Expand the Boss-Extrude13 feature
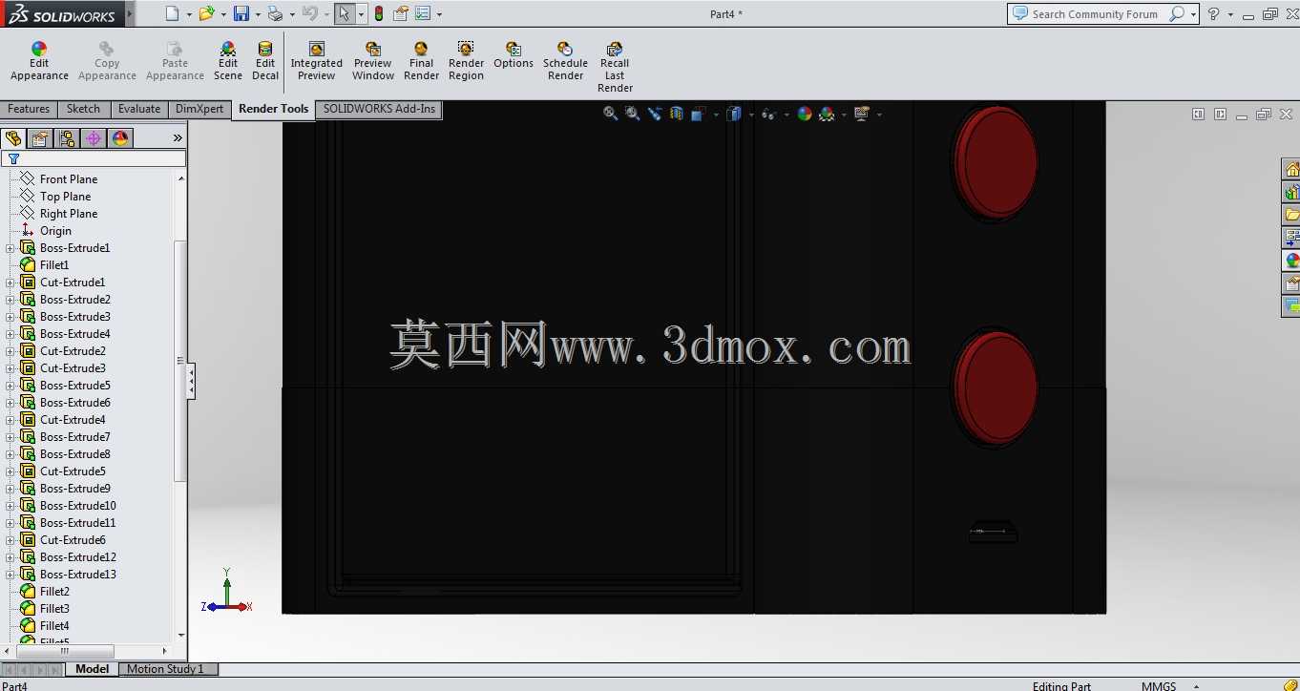 (x=10, y=575)
